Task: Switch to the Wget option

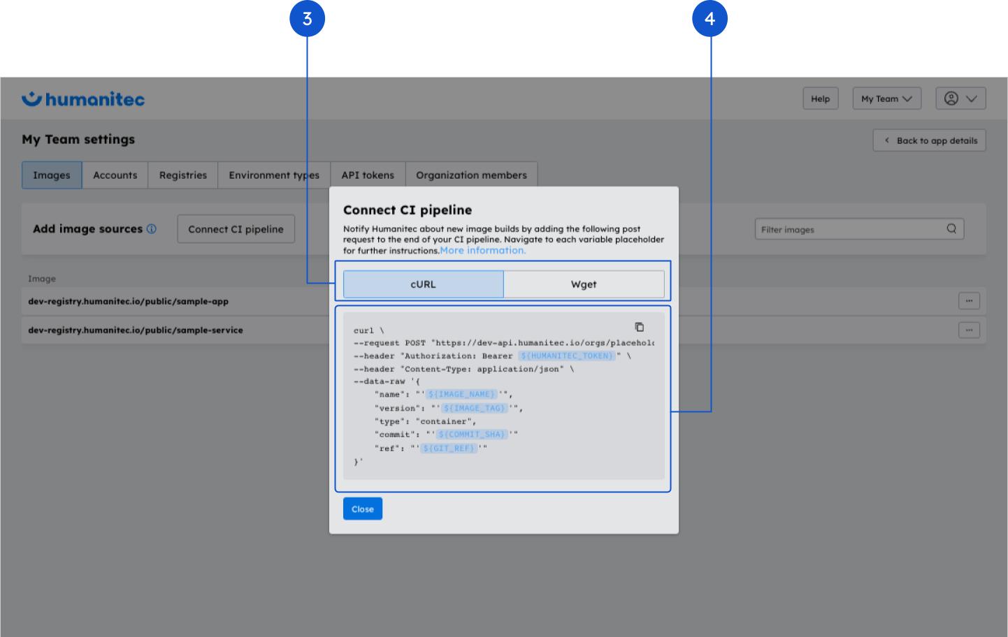Action: [x=584, y=284]
